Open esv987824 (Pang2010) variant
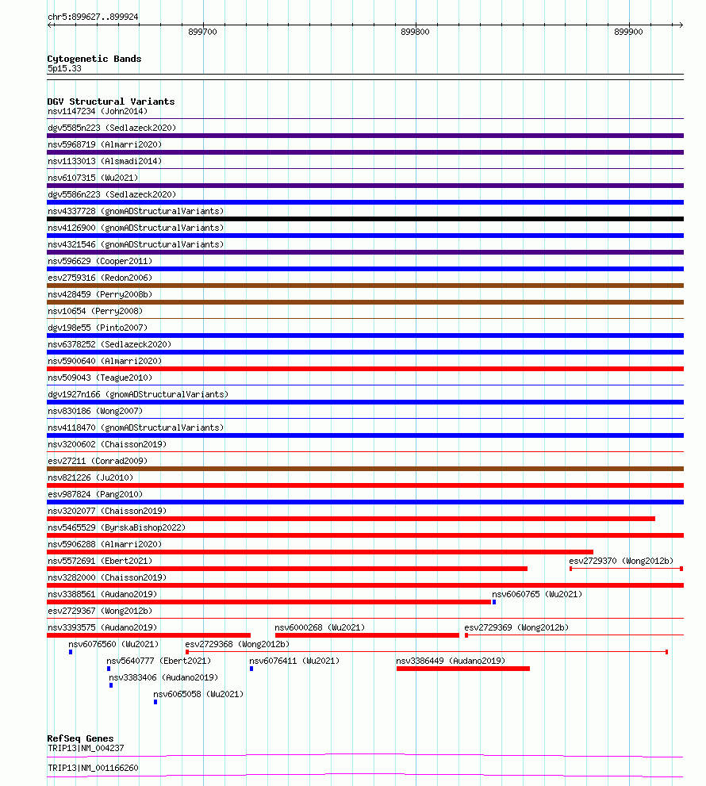Viewport: 706px width, 786px height. [x=95, y=494]
